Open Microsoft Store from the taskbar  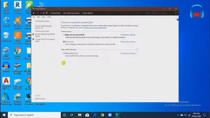click(x=87, y=115)
